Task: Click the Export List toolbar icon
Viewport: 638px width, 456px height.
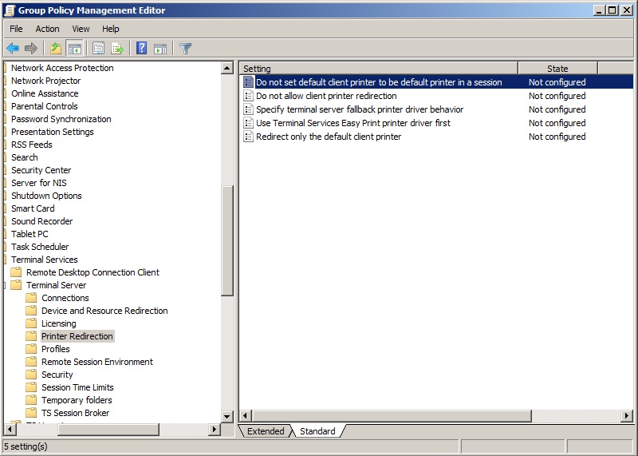Action: 117,49
